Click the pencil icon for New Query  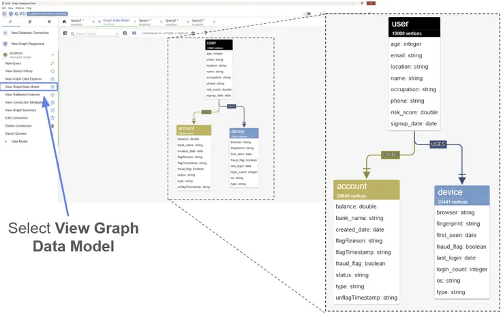pyautogui.click(x=52, y=63)
